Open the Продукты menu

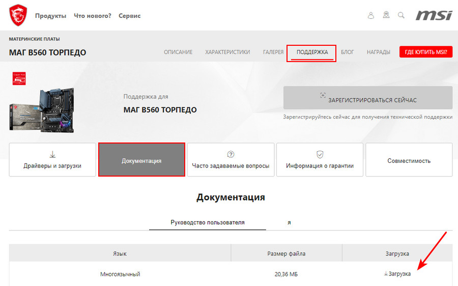(x=50, y=16)
